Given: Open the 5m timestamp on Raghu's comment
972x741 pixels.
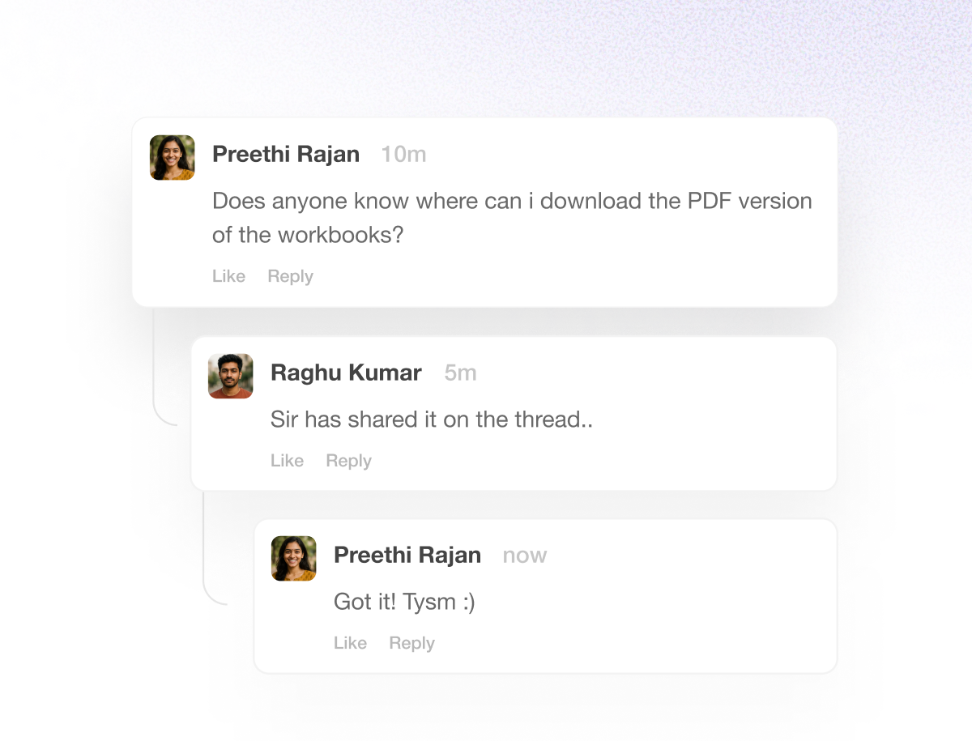Looking at the screenshot, I should pyautogui.click(x=460, y=373).
